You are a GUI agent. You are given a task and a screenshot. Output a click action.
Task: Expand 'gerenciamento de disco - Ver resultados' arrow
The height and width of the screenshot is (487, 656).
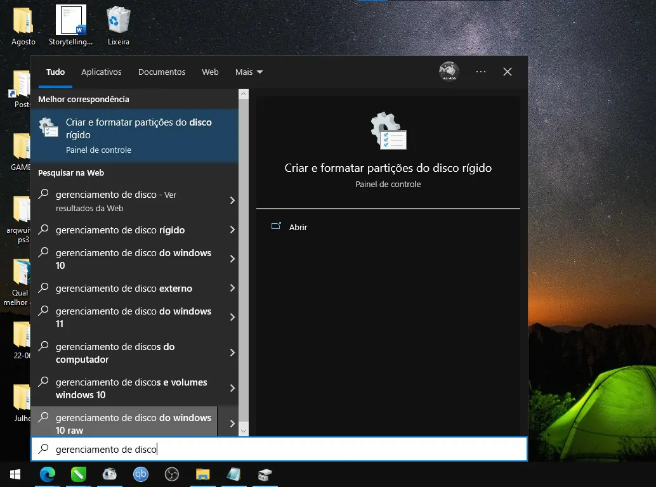(x=233, y=200)
